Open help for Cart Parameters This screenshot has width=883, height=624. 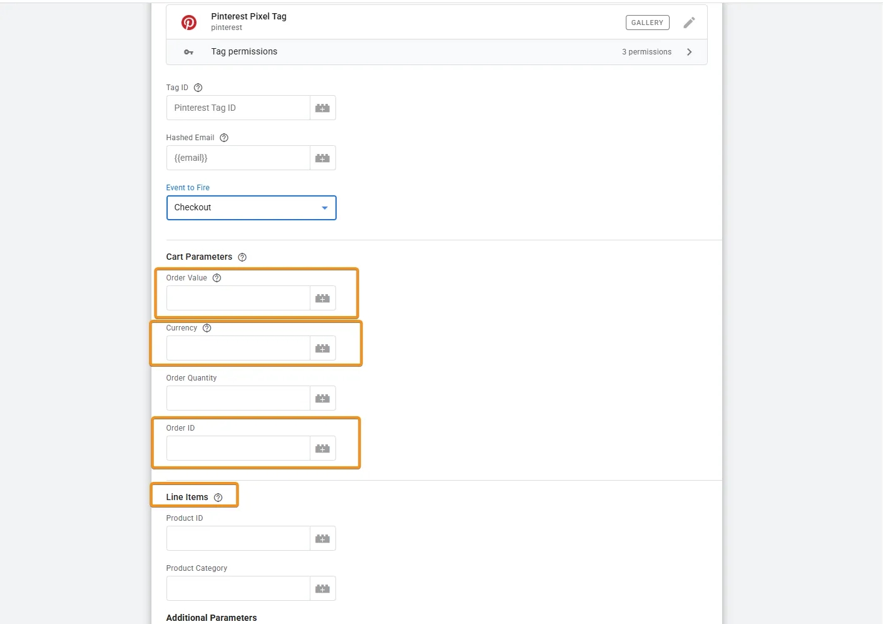[x=242, y=257]
